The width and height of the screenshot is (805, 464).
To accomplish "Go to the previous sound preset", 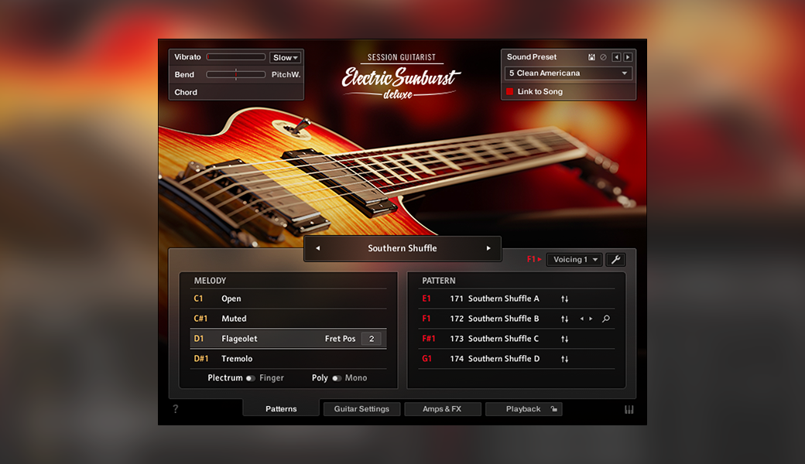I will 617,57.
